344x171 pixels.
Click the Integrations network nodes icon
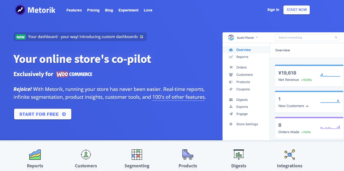point(289,155)
